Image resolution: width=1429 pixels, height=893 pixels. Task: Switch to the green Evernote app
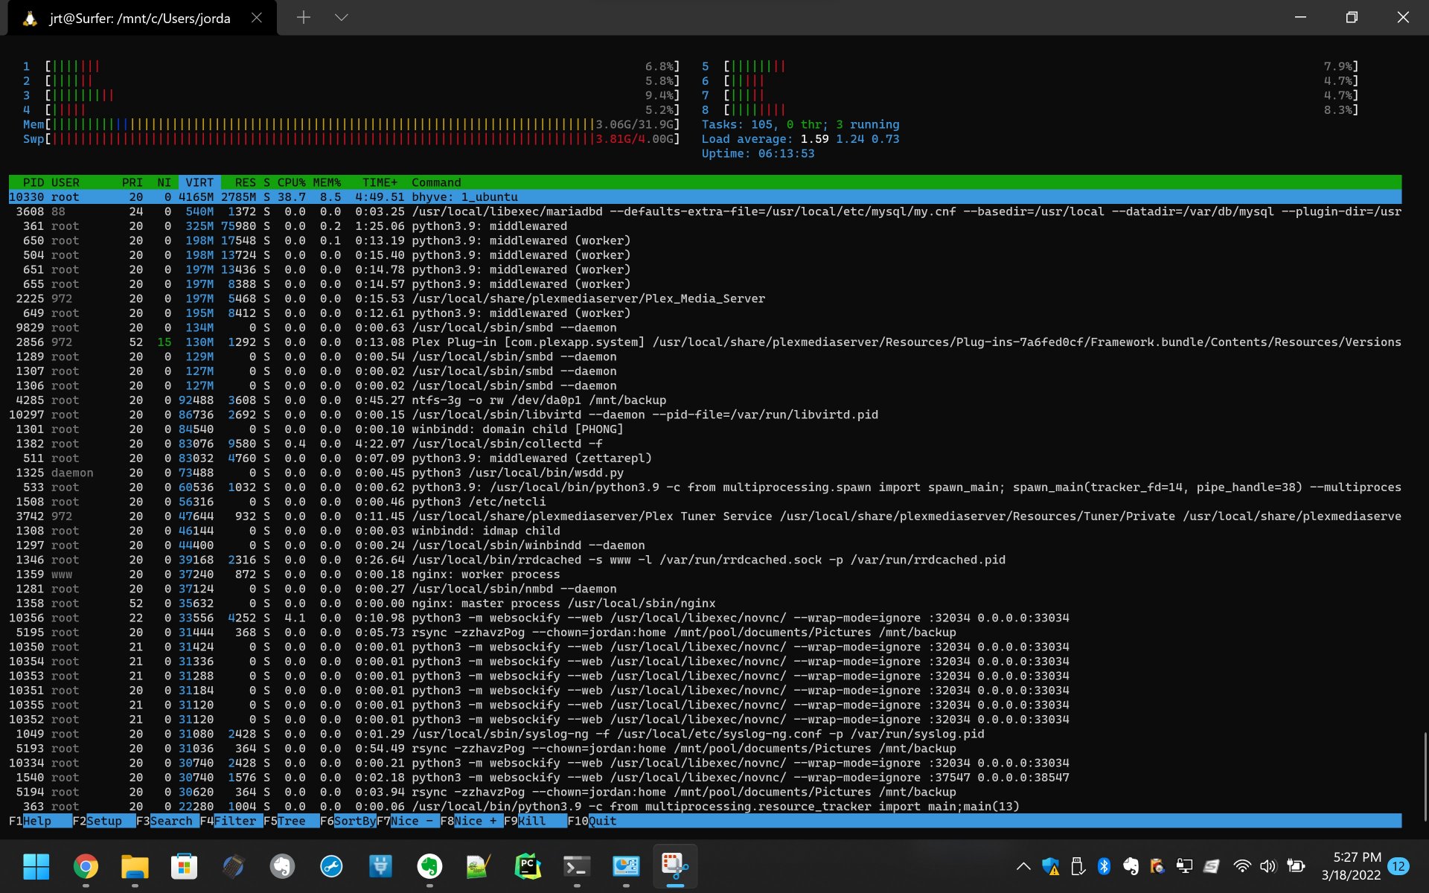(429, 866)
